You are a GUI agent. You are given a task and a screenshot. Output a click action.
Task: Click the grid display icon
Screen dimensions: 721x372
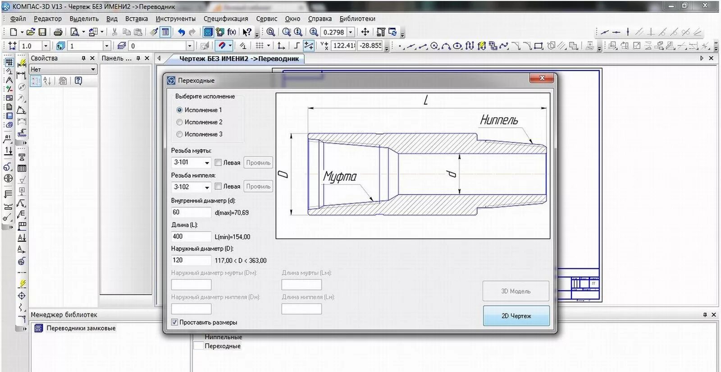click(260, 46)
